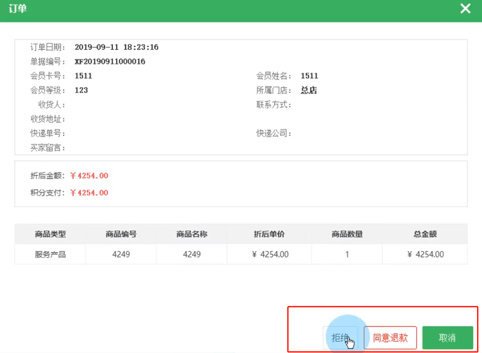The height and width of the screenshot is (353, 482).
Task: Click the order number XF20190911000016
Action: 110,61
